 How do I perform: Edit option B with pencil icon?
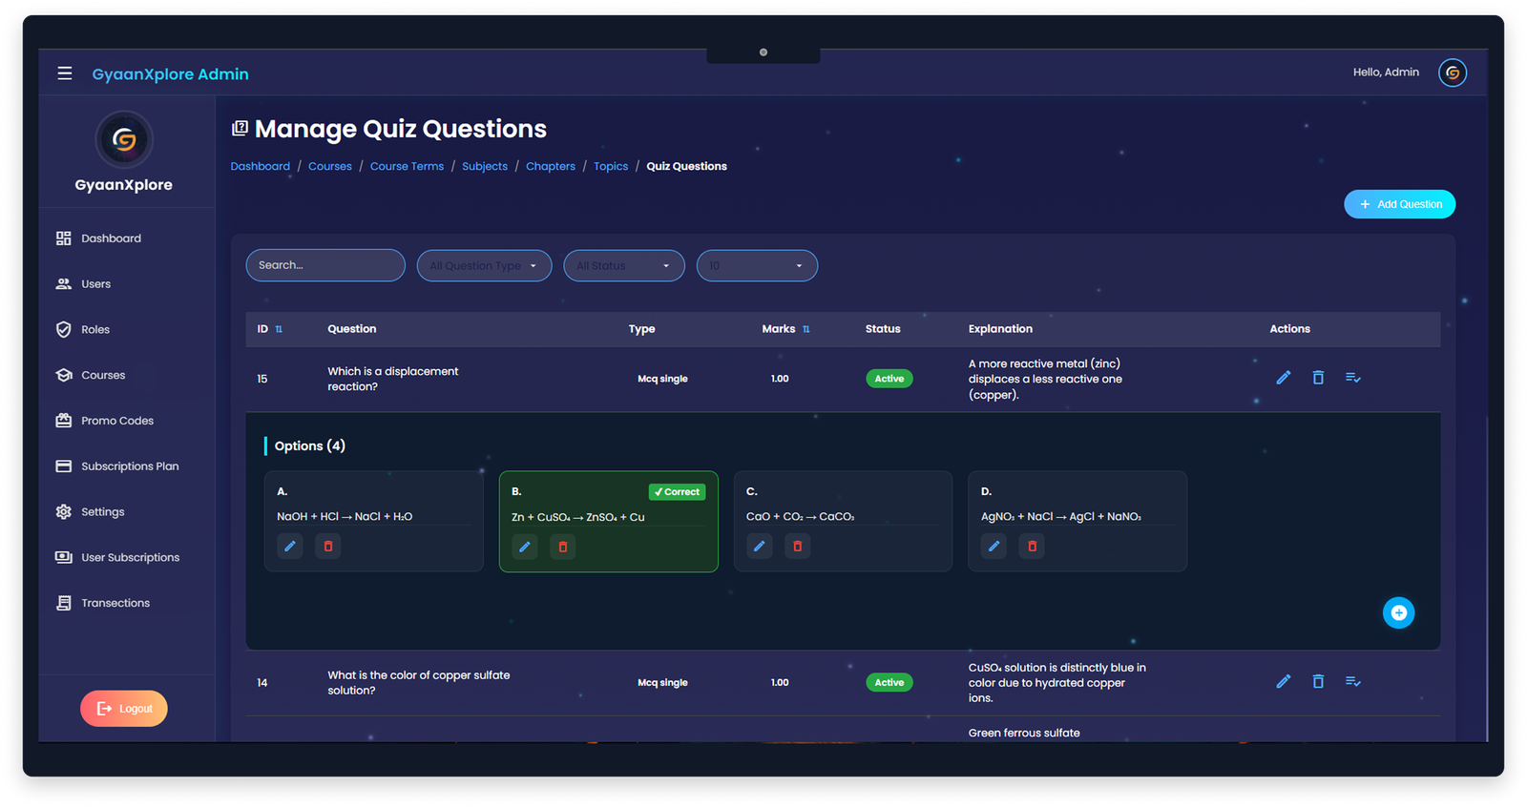click(524, 547)
